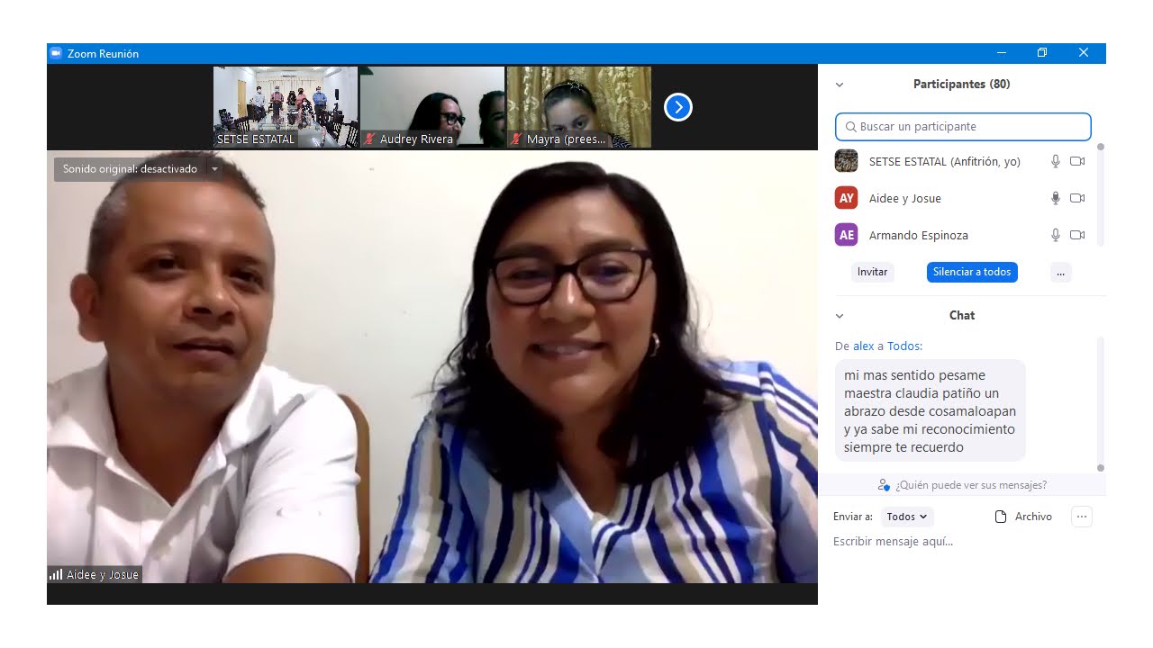This screenshot has height=648, width=1153.
Task: Toggle microphone for SETSE ESTATAL participant
Action: (x=1056, y=161)
